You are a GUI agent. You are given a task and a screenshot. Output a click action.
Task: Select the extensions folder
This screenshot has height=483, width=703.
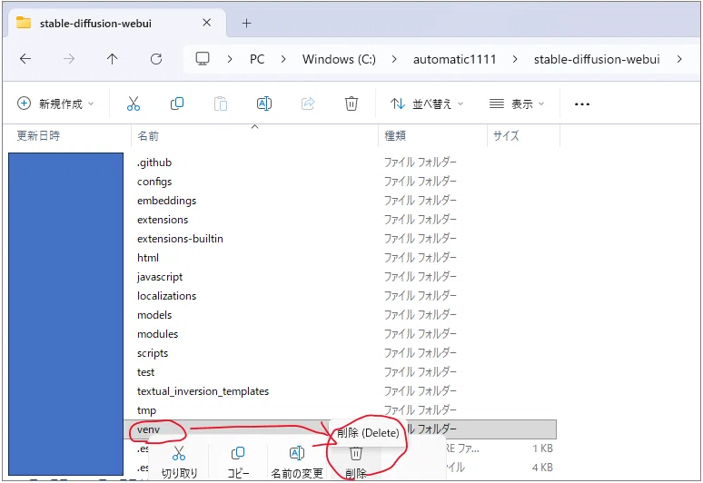coord(163,220)
